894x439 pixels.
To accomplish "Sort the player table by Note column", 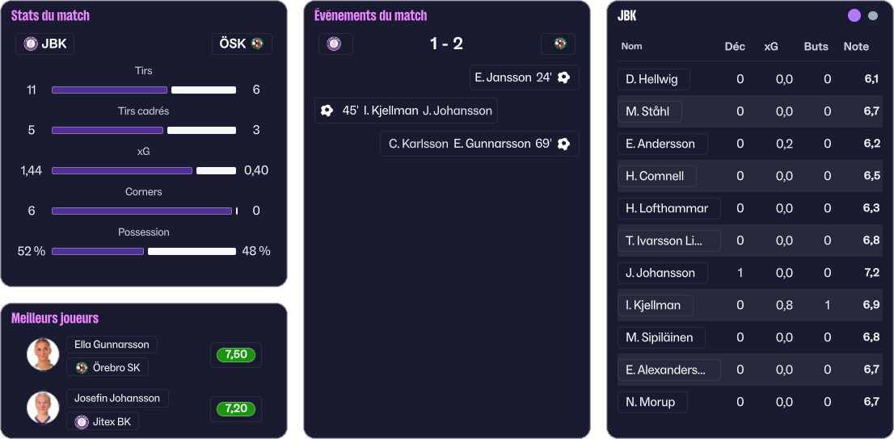I will (x=855, y=47).
